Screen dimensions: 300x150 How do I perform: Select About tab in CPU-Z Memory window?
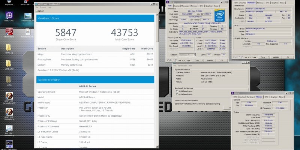coord(281,97)
